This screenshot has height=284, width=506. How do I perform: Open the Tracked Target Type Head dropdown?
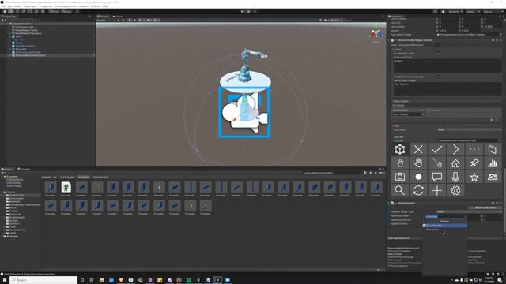[469, 211]
